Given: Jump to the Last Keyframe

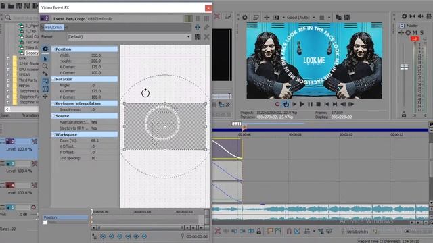Looking at the screenshot, I should 128,236.
